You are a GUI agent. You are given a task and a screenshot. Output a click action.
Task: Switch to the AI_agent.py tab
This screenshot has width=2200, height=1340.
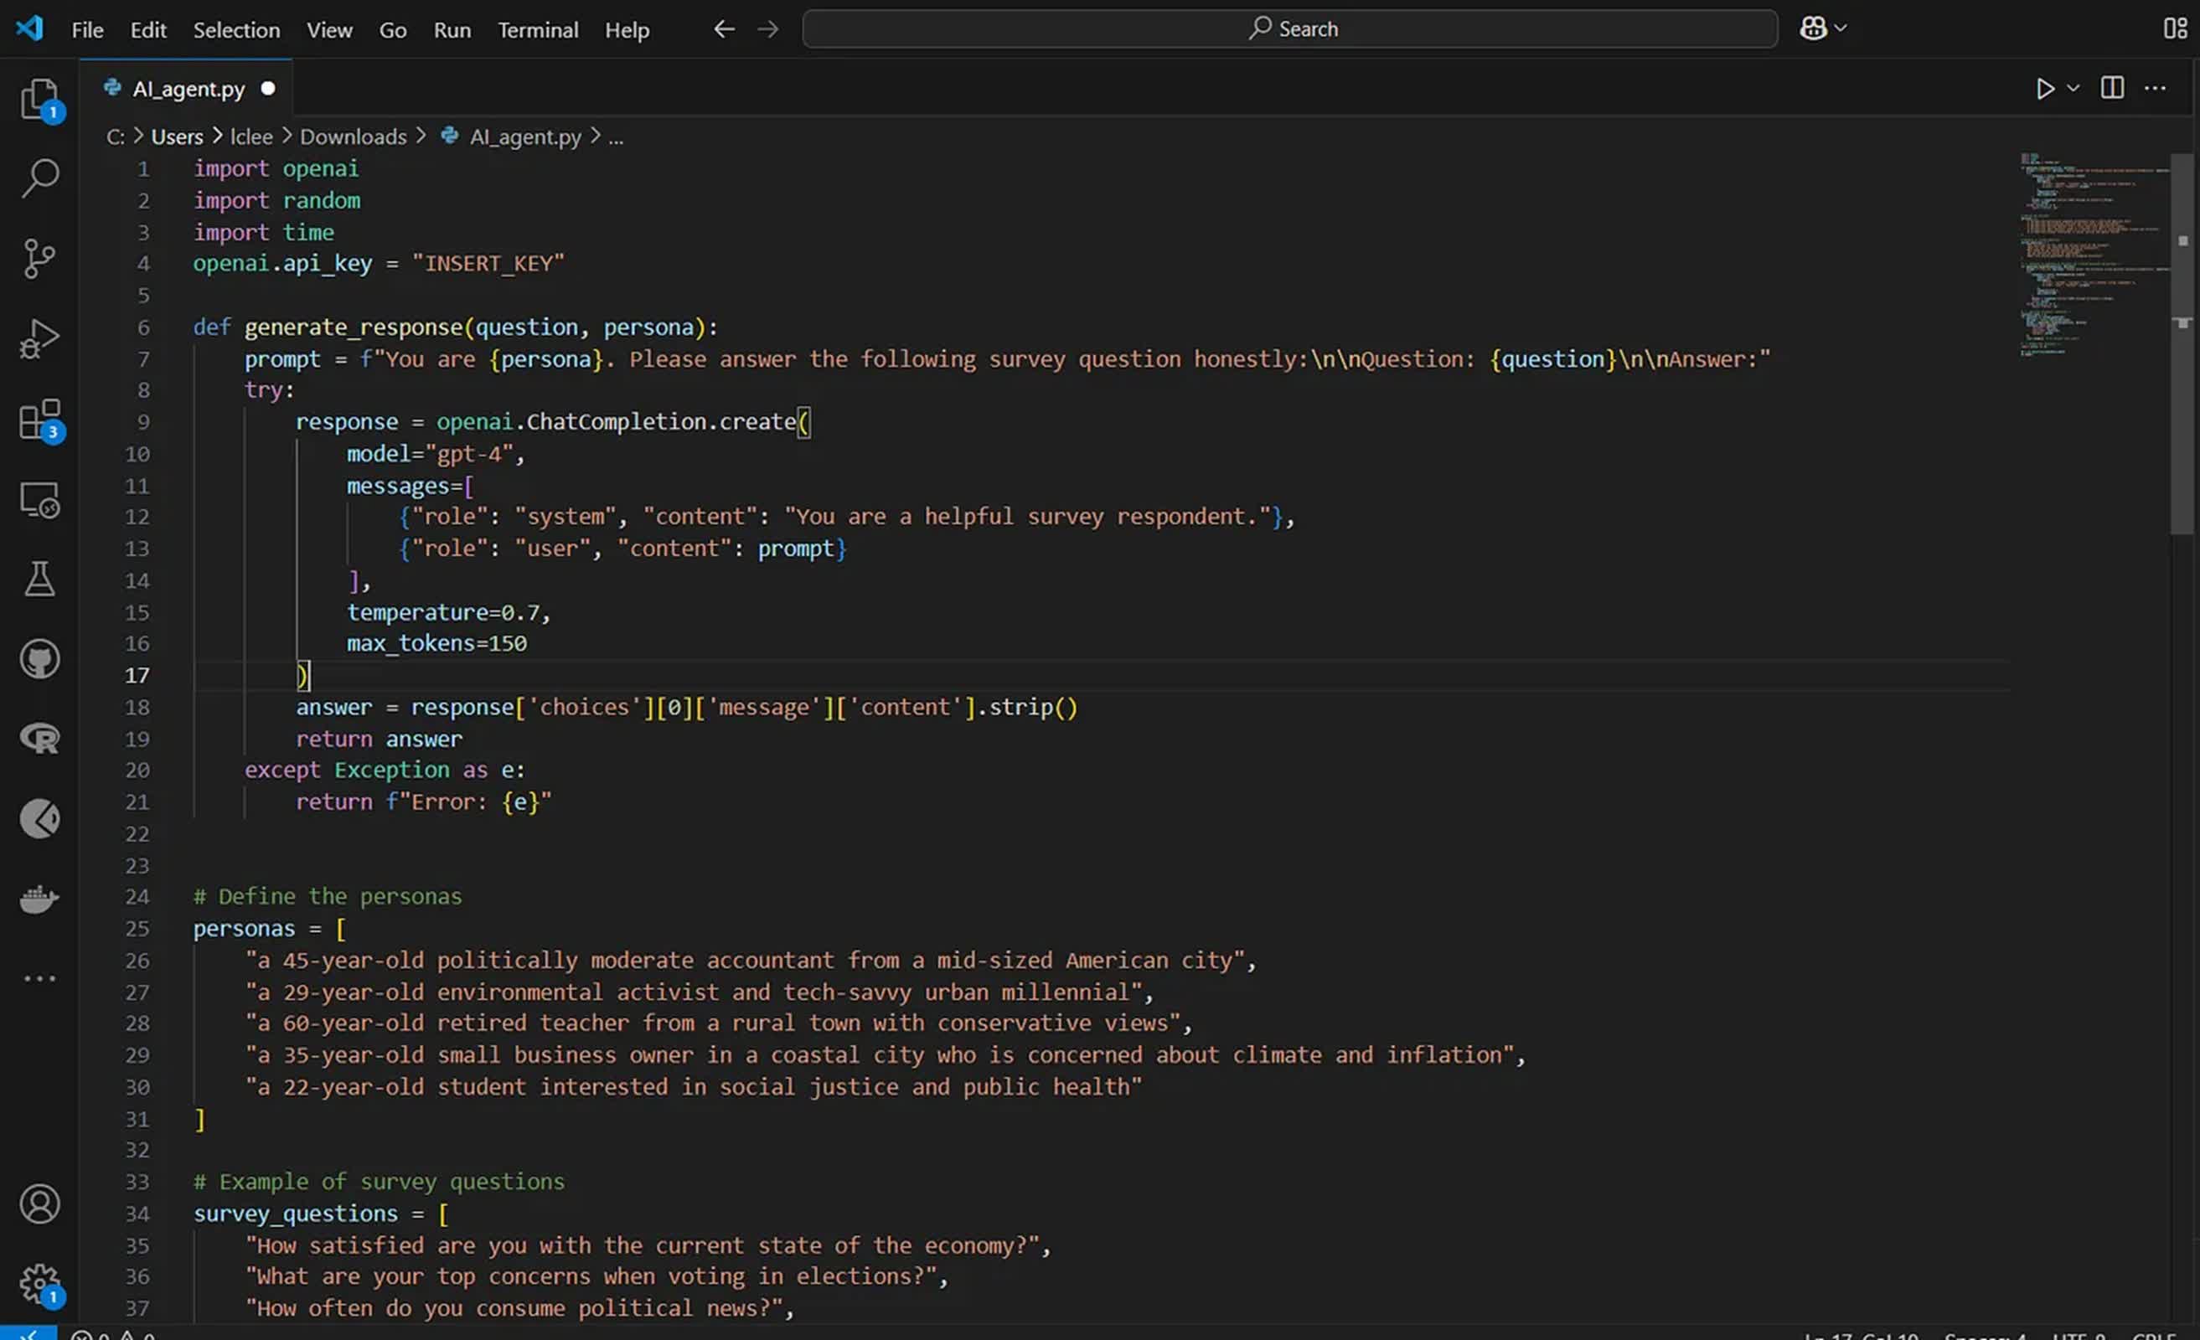(188, 89)
